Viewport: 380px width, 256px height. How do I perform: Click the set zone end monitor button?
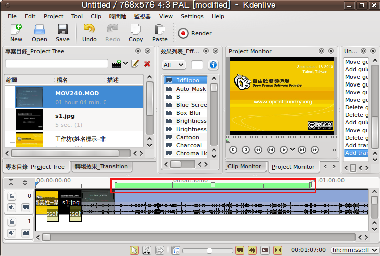click(246, 150)
